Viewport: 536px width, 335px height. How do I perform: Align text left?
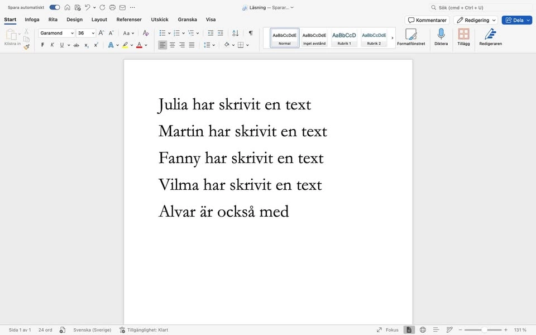tap(162, 45)
